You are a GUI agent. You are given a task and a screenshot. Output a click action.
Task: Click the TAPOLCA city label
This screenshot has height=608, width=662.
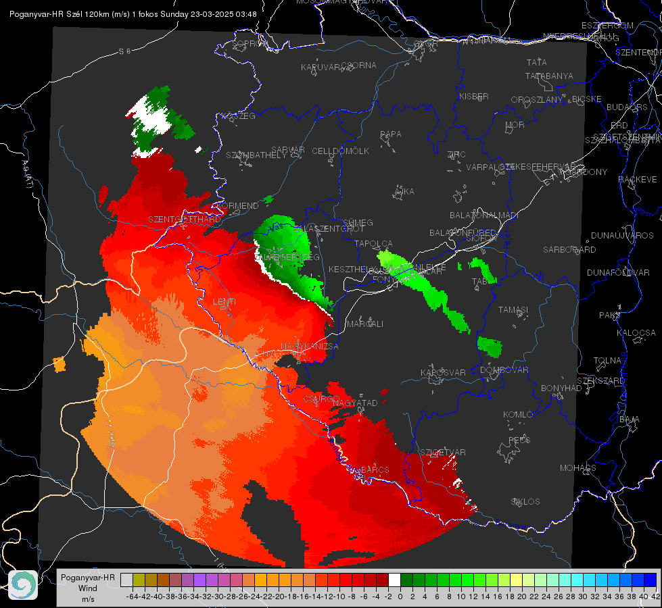[x=373, y=243]
